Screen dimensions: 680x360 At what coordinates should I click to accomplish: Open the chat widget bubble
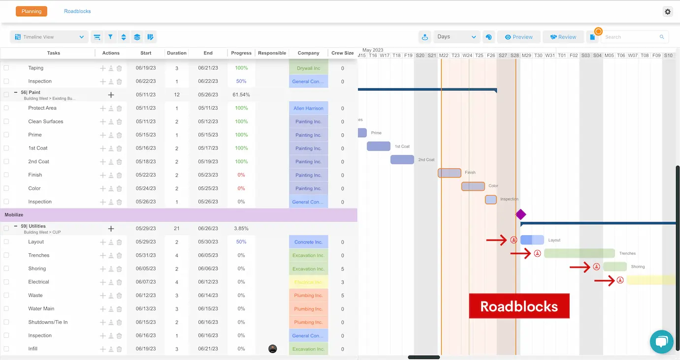(661, 341)
